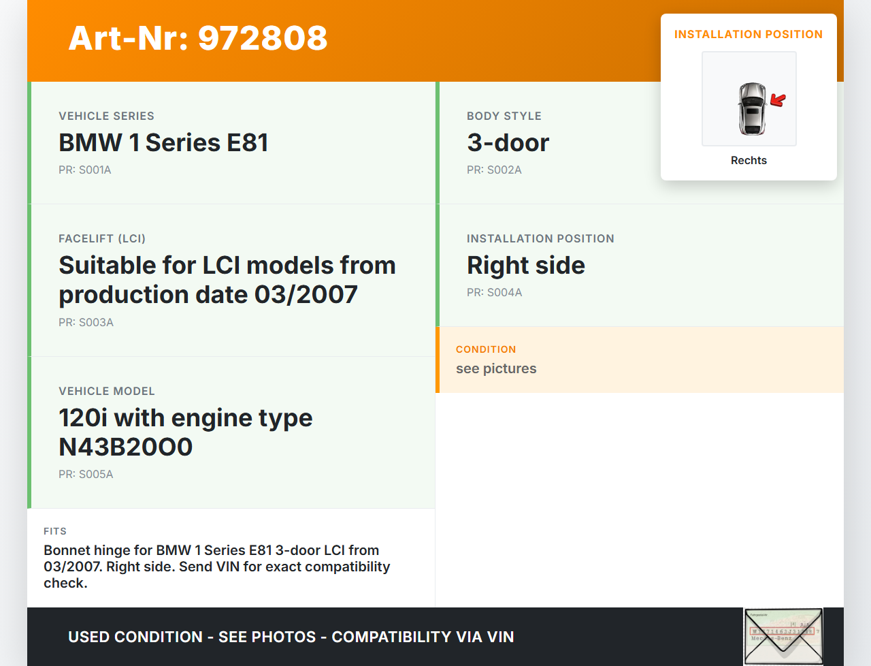Click the Art-Nr: 972808 title

(x=198, y=38)
